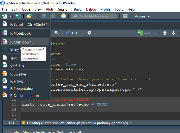Click the New File icon in toolbar
Screen dimensions: 180x133
[4, 16]
